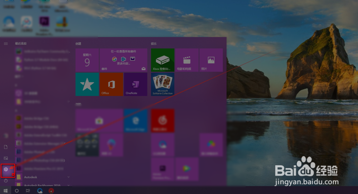Image resolution: width=358 pixels, height=194 pixels.
Task: Open the Documents icon in Start sidebar
Action: coord(6,147)
